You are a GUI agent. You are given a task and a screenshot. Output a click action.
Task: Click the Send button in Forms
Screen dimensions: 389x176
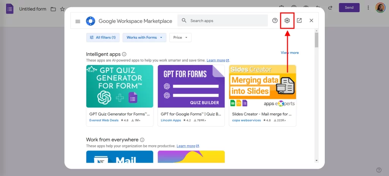coord(349,8)
